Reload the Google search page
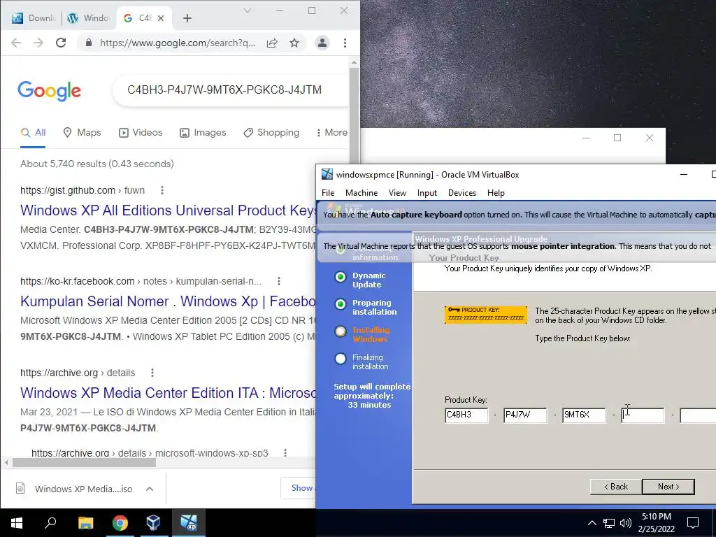 61,43
